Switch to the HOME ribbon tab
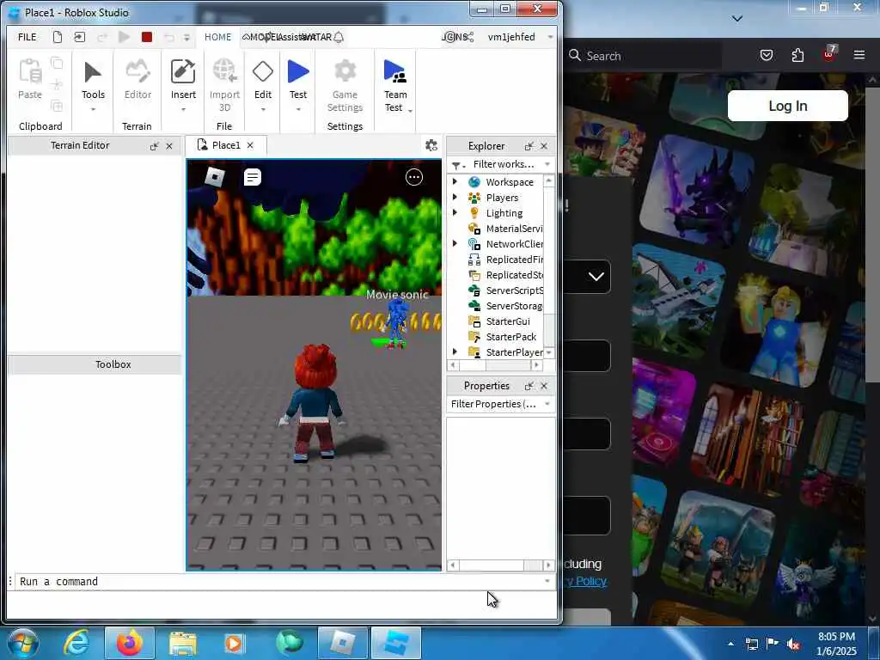The image size is (880, 660). click(x=217, y=37)
